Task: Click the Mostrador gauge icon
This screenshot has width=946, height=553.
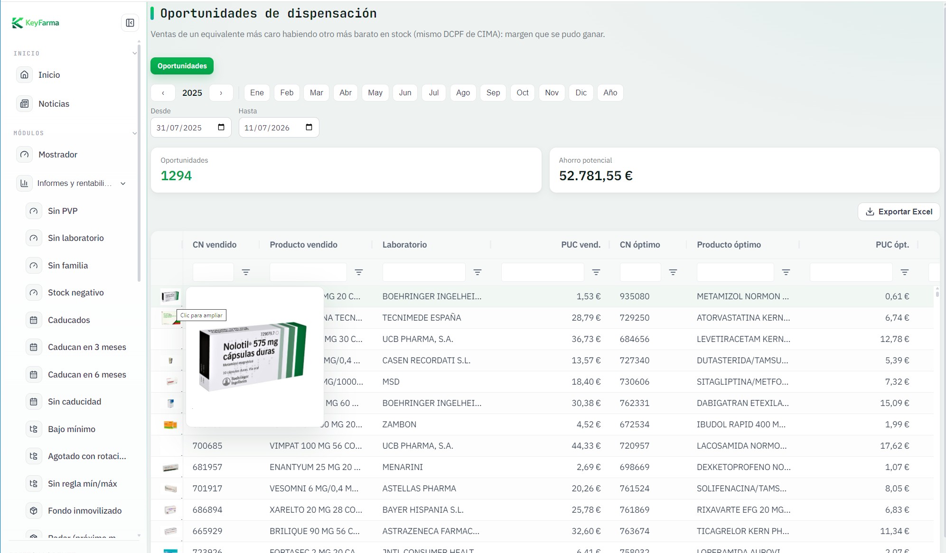Action: (25, 155)
